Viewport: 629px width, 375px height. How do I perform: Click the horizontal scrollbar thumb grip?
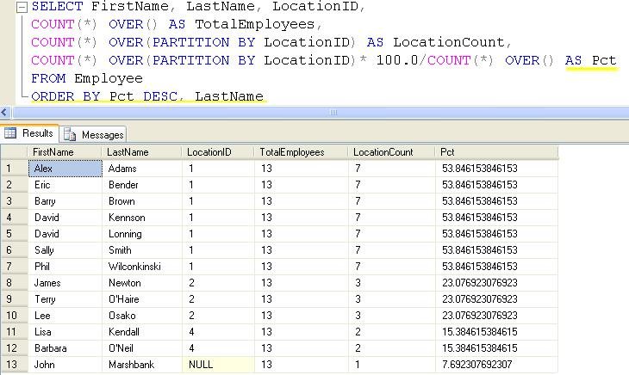[333, 113]
